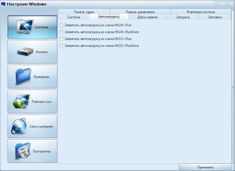Open the Проводник explorer category
This screenshot has width=235, height=171.
[x=32, y=77]
